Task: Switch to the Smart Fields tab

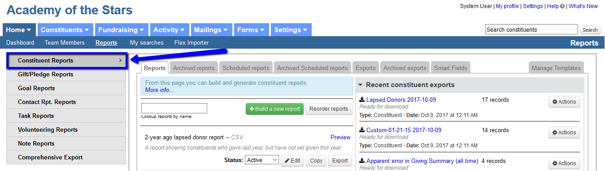Action: click(450, 68)
